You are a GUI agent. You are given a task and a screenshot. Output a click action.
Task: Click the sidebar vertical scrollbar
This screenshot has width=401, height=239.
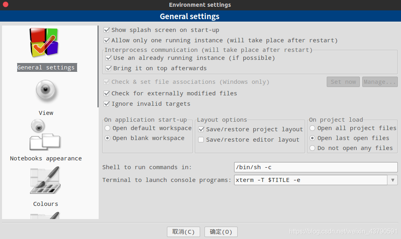[98, 67]
